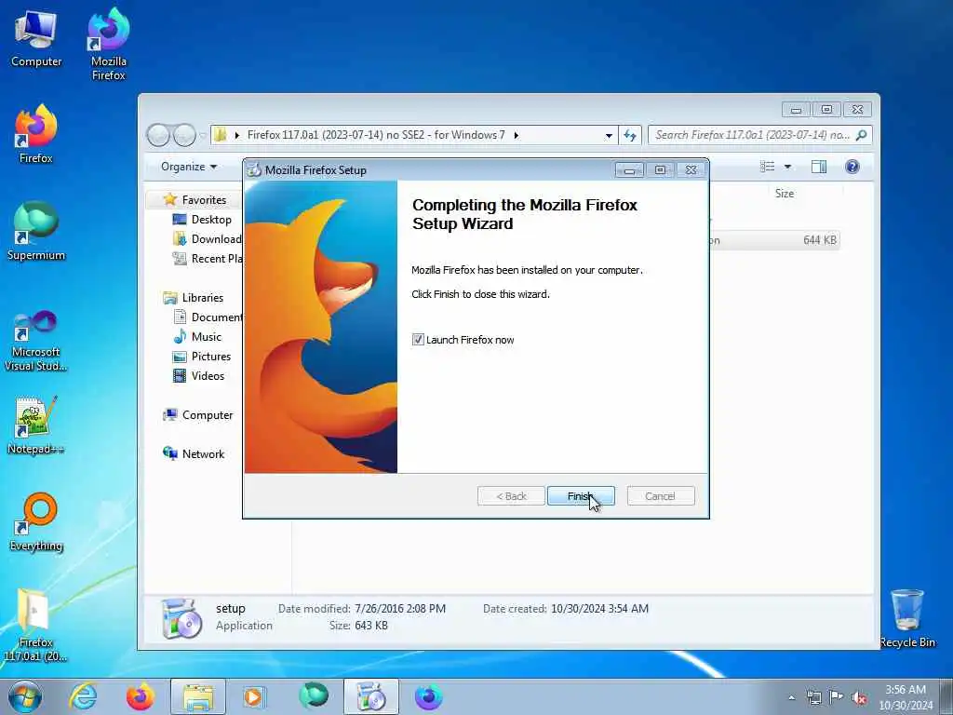Screen dimensions: 953x715
Task: Open Explorer help icon
Action: coord(852,167)
